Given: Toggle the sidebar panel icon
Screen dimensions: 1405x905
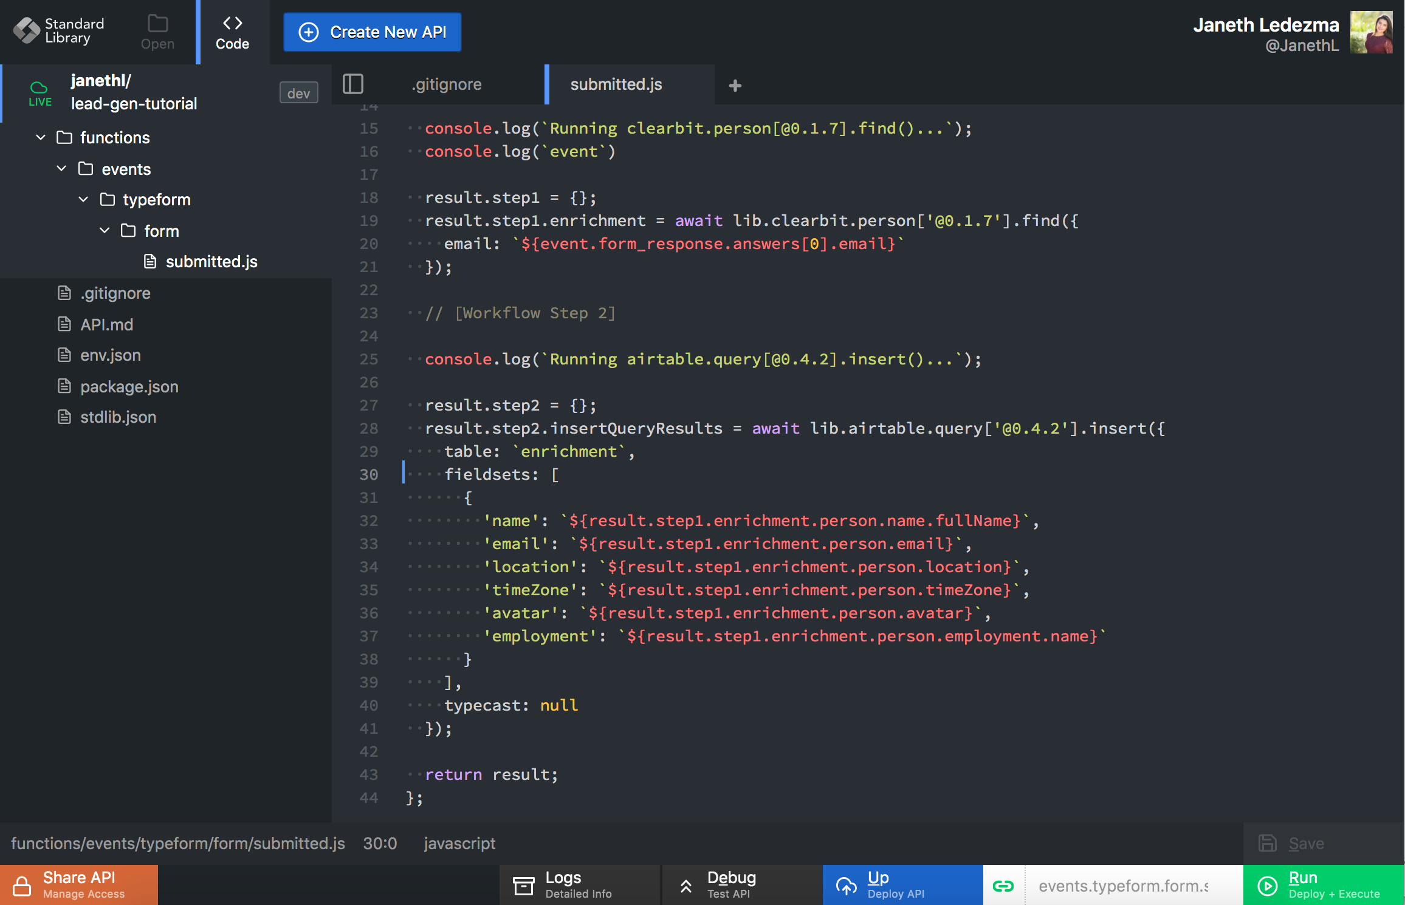Looking at the screenshot, I should (353, 84).
